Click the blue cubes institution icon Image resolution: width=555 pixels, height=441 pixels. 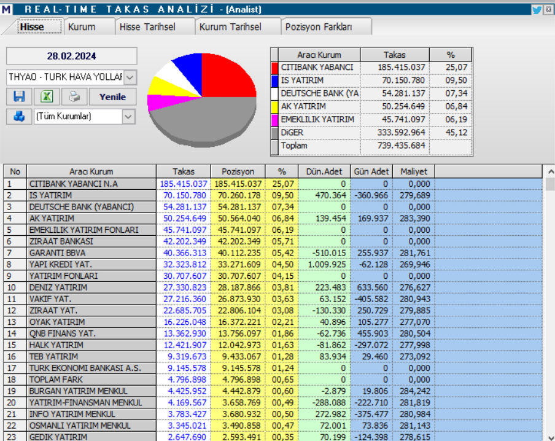click(x=19, y=116)
